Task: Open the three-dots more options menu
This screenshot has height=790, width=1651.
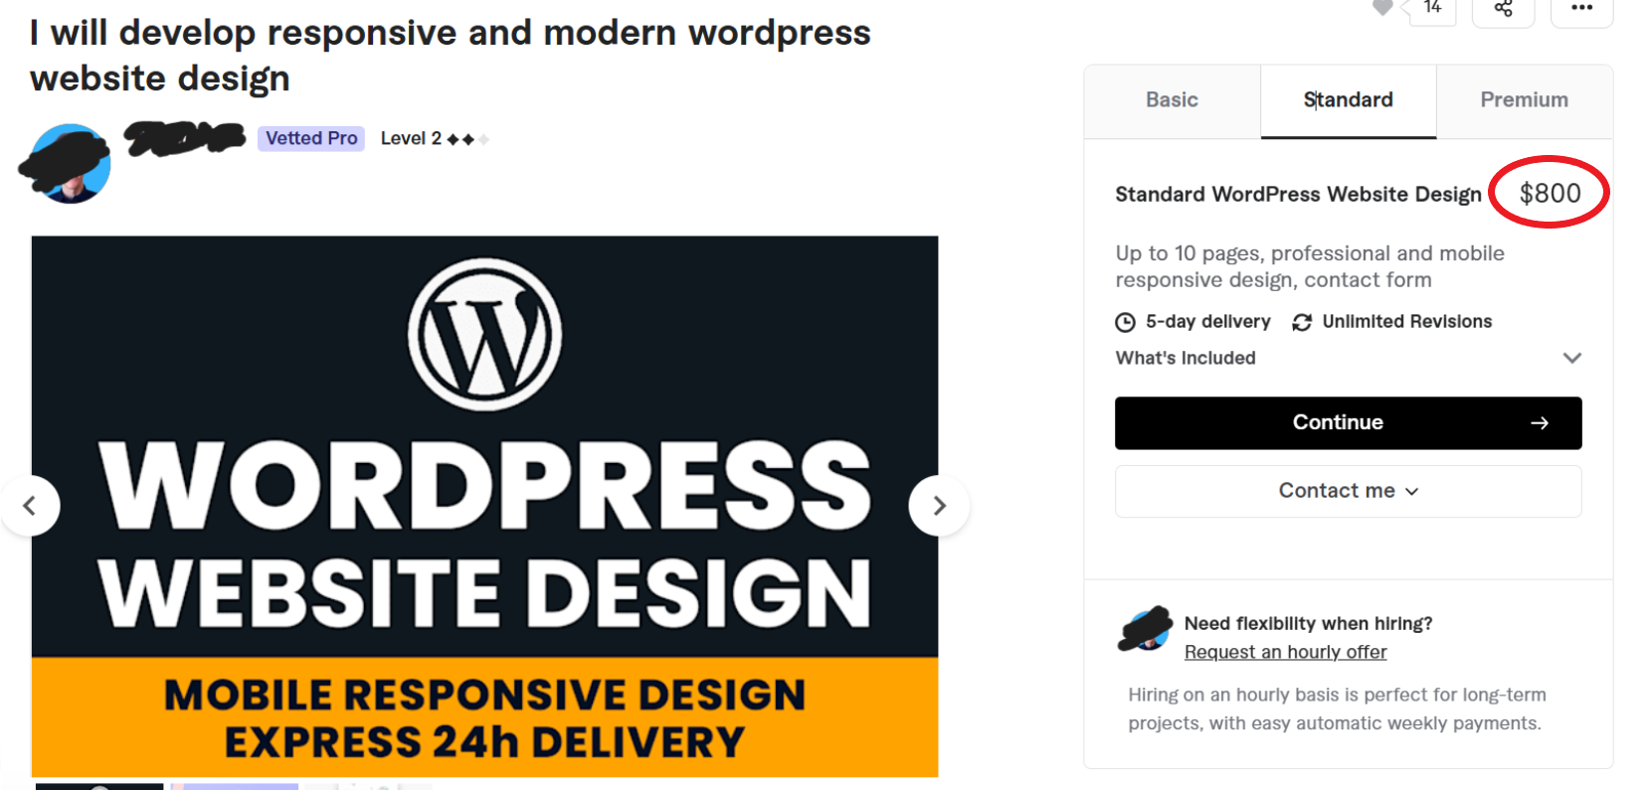Action: tap(1581, 9)
